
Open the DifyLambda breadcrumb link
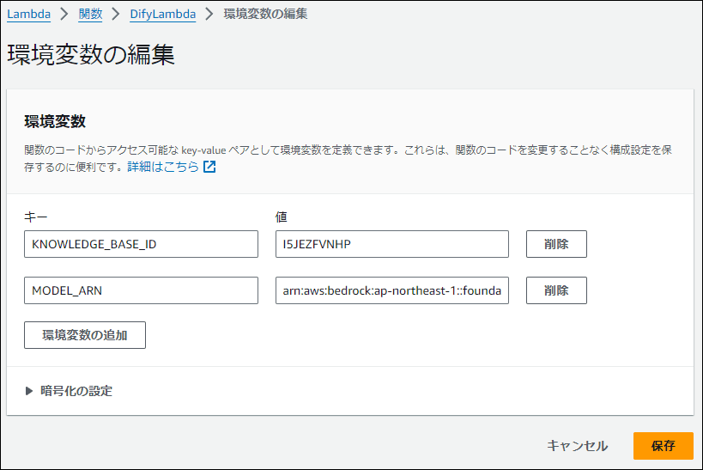click(x=162, y=14)
